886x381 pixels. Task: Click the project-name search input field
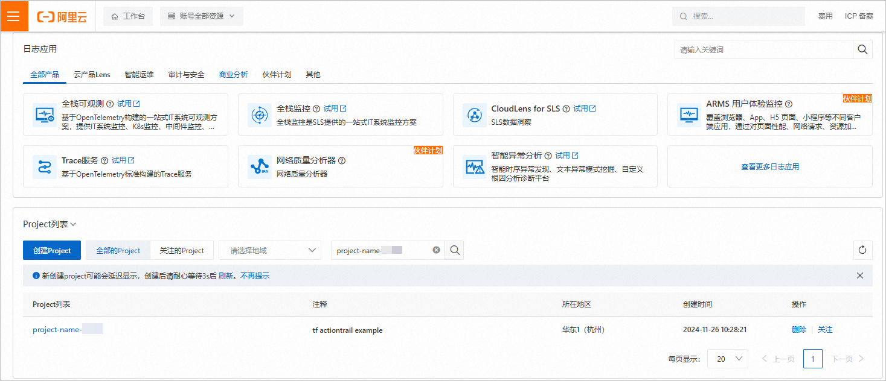point(388,250)
